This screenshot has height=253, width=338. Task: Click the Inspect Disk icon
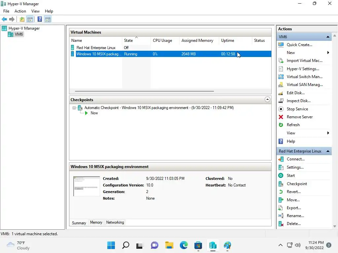(x=281, y=101)
